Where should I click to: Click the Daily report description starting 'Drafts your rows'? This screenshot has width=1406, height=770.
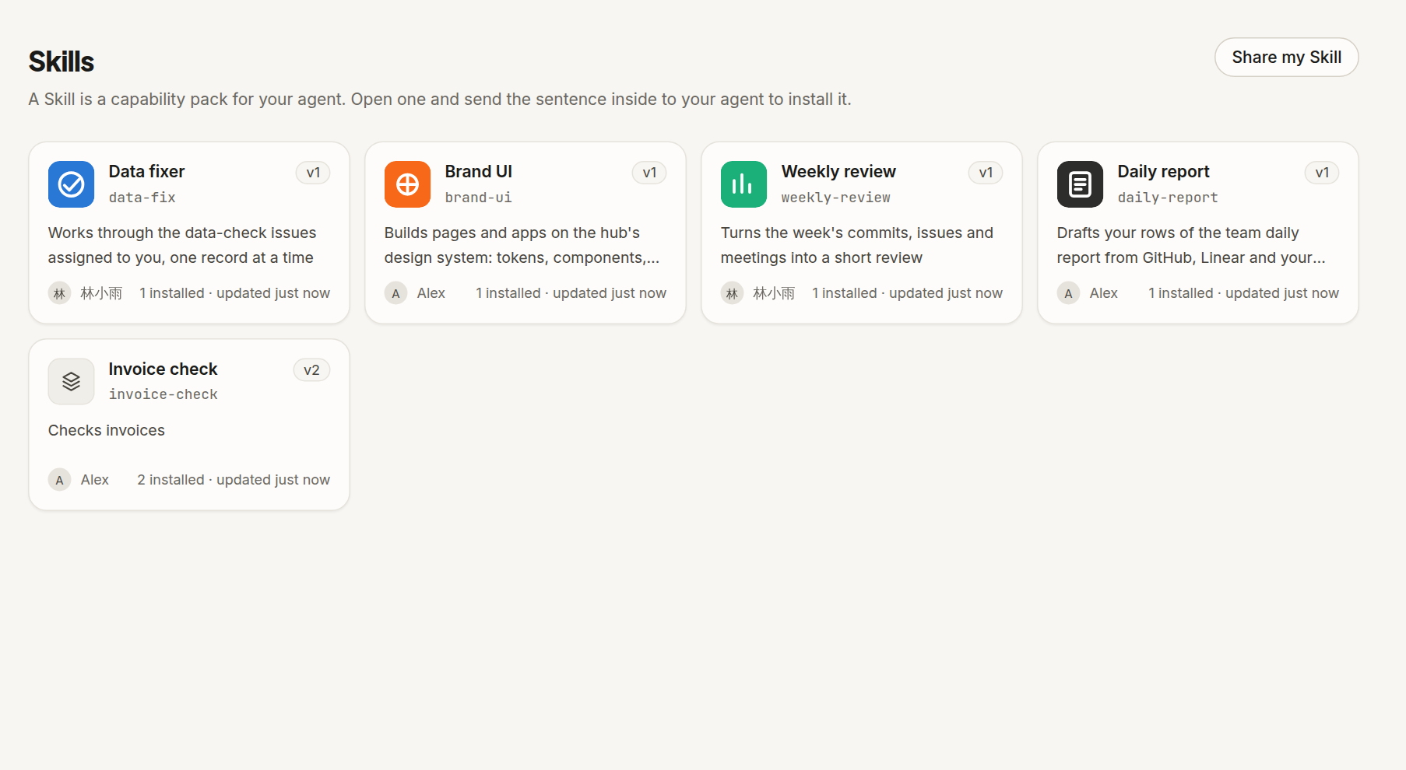coord(1191,245)
